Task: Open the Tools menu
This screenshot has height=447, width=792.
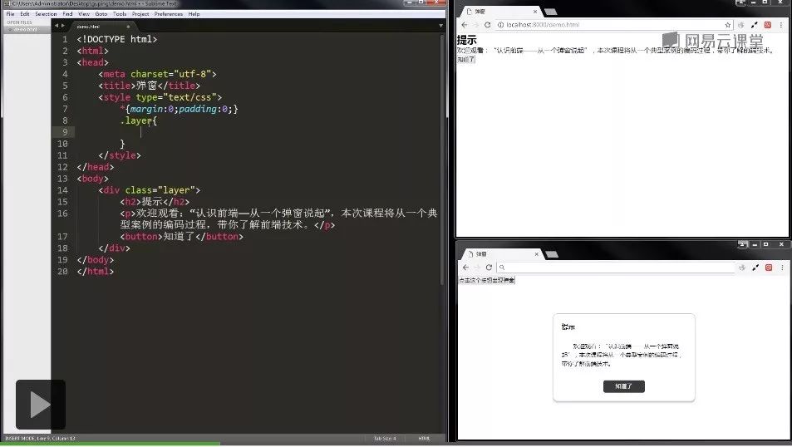Action: 120,14
